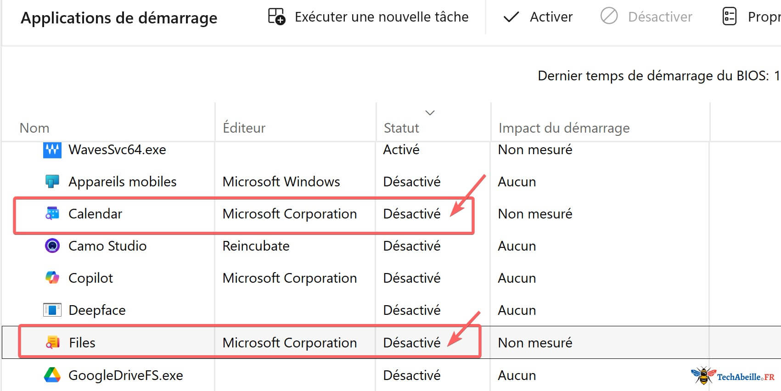Sort the list by the Nom column

click(x=34, y=128)
